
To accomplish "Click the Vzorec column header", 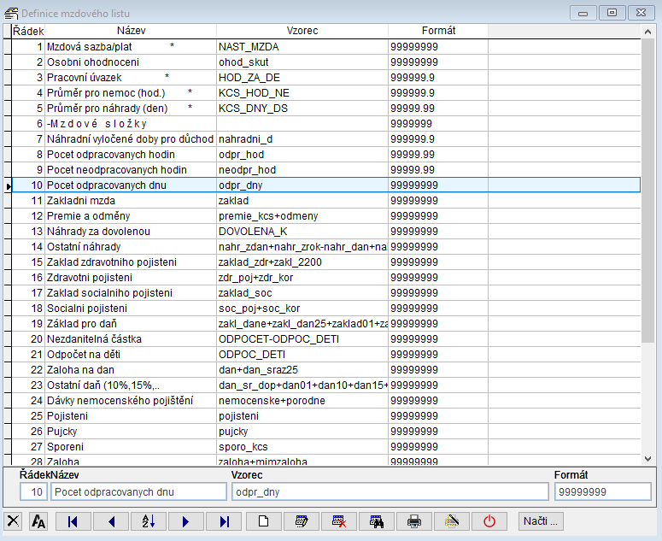I will click(302, 31).
